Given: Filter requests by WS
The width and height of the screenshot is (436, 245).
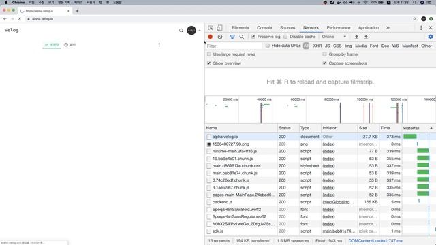Looking at the screenshot, I should (395, 46).
